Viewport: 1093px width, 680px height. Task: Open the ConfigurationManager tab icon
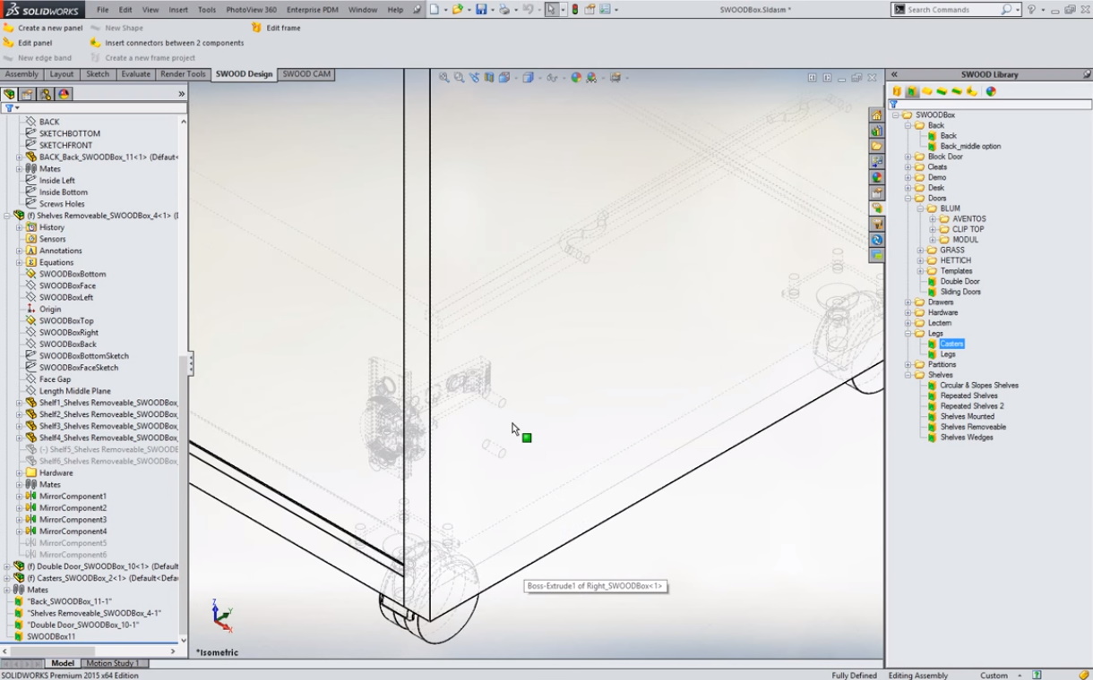coord(46,94)
